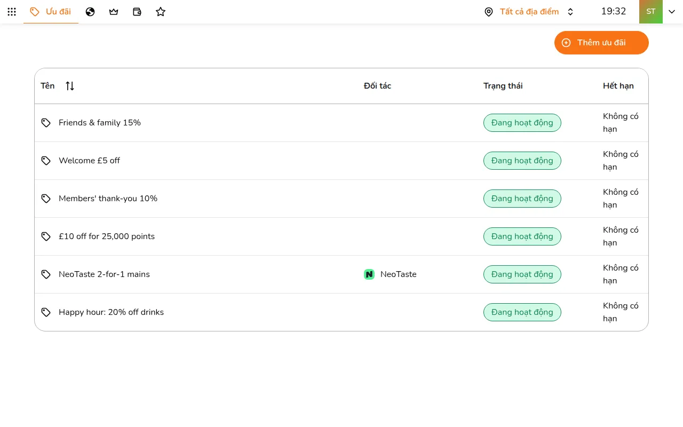Click expiry cell for Friends & family 15%
This screenshot has width=683, height=427.
(x=621, y=123)
